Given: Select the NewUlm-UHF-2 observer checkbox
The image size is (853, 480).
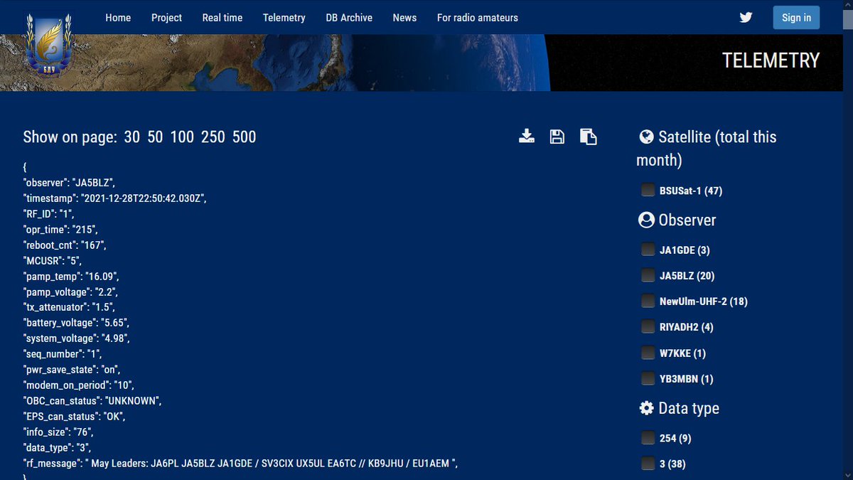Looking at the screenshot, I should [648, 301].
